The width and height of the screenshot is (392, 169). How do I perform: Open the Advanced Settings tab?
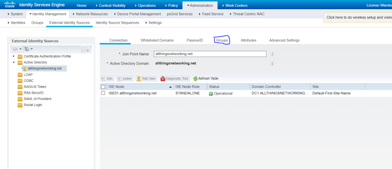click(284, 41)
